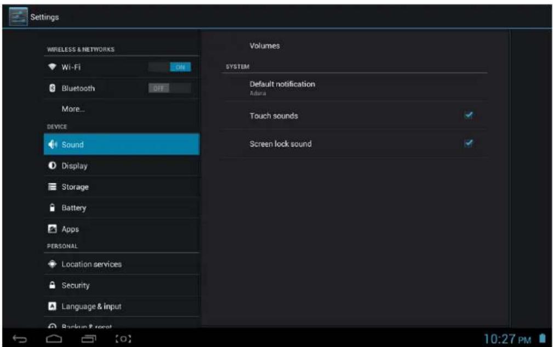Open Backup & reset settings
The image size is (553, 347).
122,324
